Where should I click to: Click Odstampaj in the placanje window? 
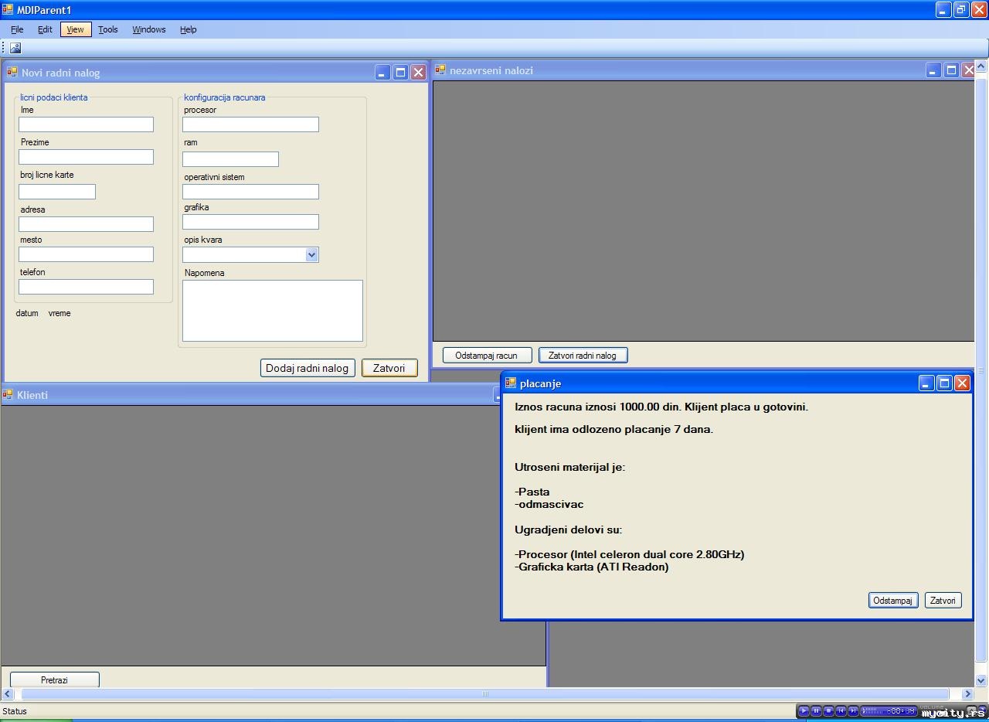[893, 601]
